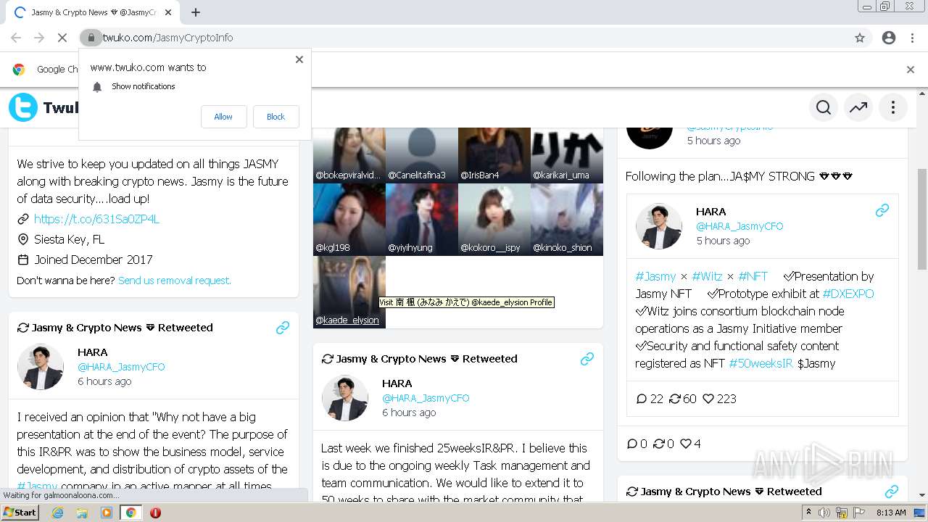Bookmark this page with the star icon
Viewport: 928px width, 522px height.
point(860,38)
